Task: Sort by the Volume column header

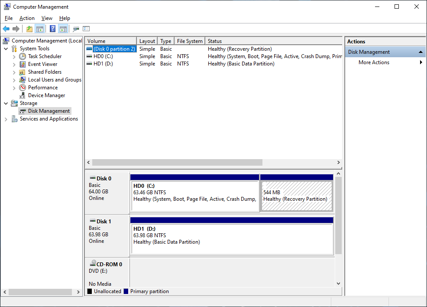Action: 110,41
